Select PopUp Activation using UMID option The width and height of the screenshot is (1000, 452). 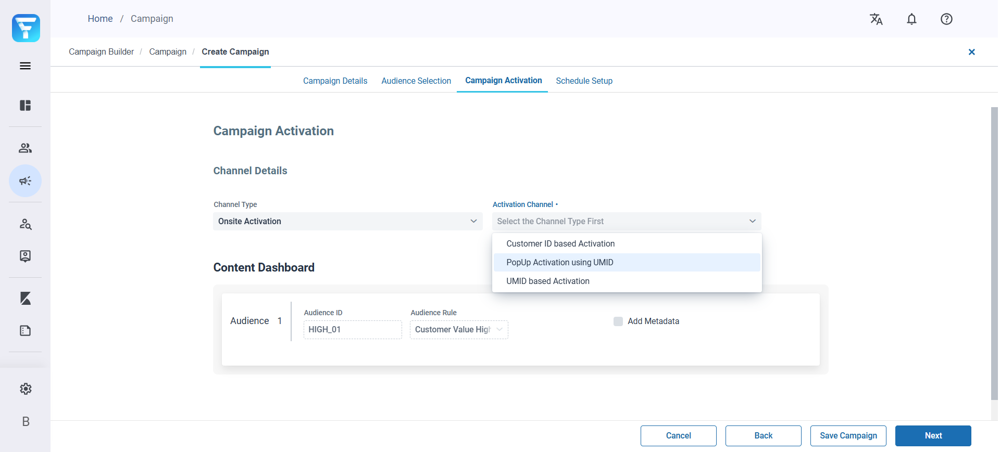pos(560,263)
